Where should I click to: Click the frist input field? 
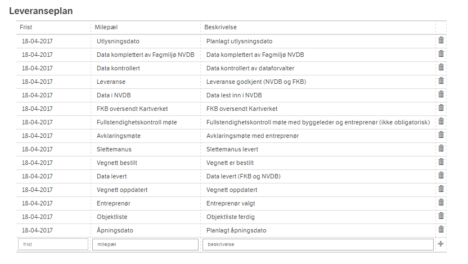click(x=53, y=244)
